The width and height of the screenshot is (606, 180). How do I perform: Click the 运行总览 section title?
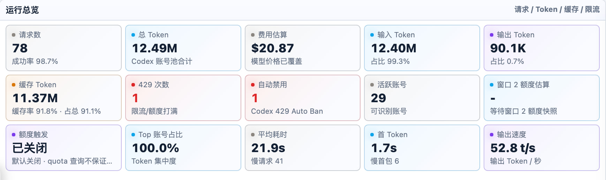22,10
